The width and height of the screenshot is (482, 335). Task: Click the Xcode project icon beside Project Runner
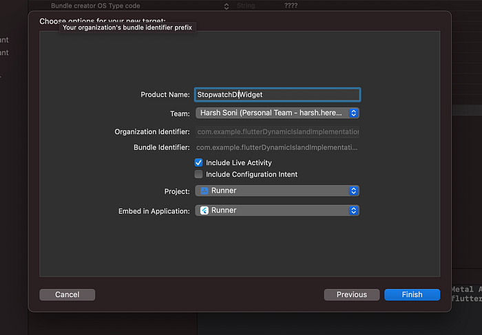click(205, 191)
